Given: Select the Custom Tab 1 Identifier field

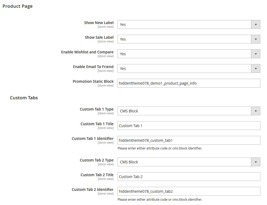Looking at the screenshot, I should [189, 140].
